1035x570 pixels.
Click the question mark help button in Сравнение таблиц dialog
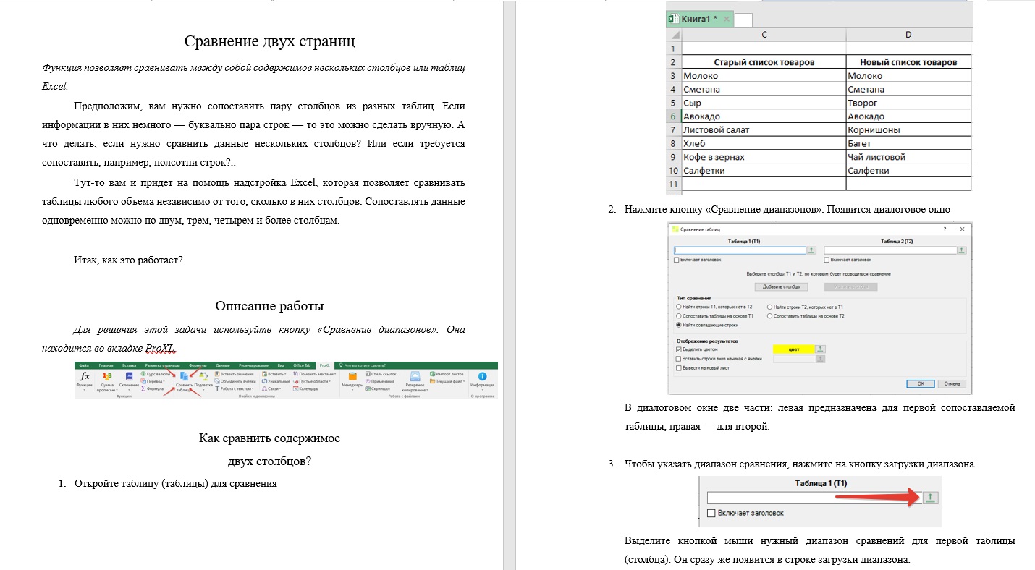pos(945,229)
